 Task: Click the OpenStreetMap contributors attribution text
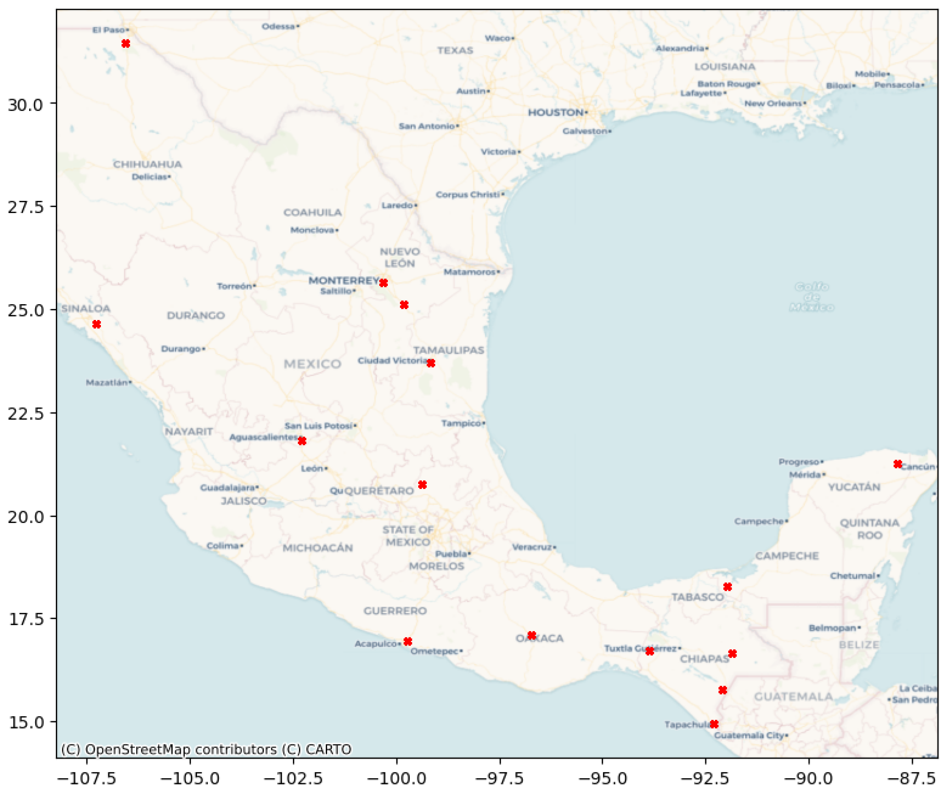181,749
